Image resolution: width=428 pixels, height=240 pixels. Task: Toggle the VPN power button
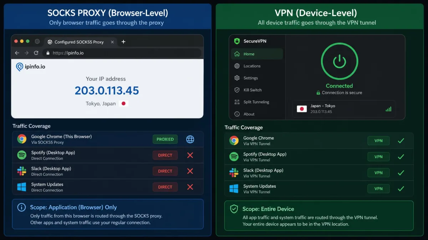point(339,62)
